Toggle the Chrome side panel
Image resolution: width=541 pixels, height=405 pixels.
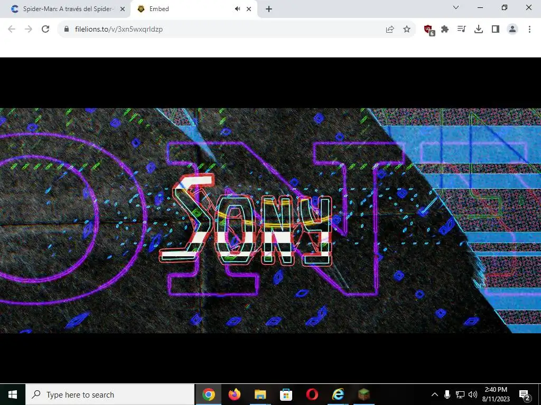click(496, 30)
